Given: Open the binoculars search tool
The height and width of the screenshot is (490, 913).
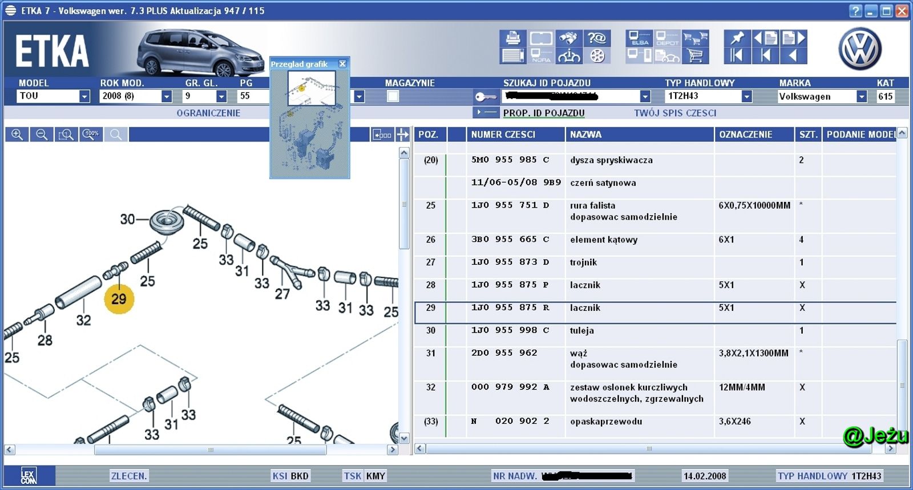Looking at the screenshot, I should pos(569,38).
